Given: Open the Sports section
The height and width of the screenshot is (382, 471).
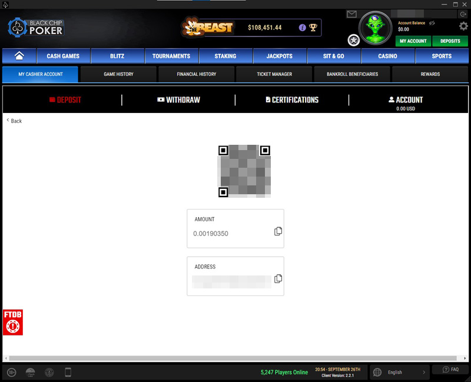Looking at the screenshot, I should [x=442, y=56].
